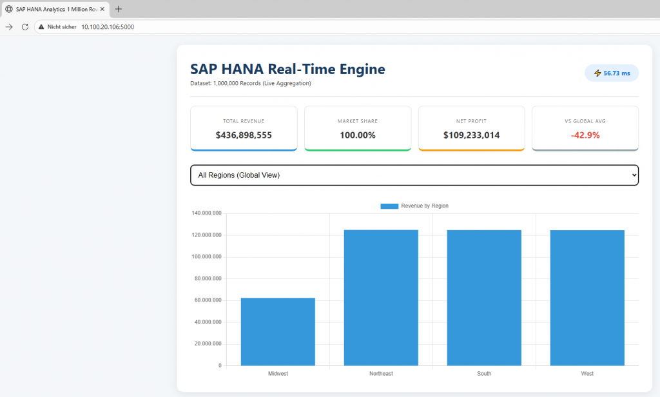
Task: Click the Total Revenue card
Action: (244, 128)
